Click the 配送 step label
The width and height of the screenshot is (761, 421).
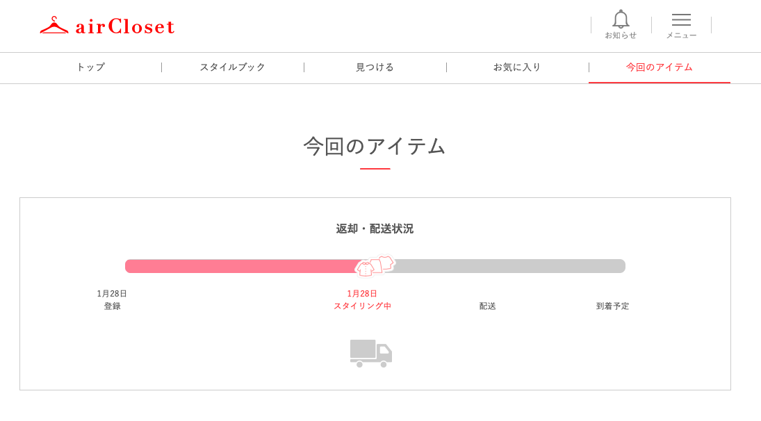(x=488, y=306)
